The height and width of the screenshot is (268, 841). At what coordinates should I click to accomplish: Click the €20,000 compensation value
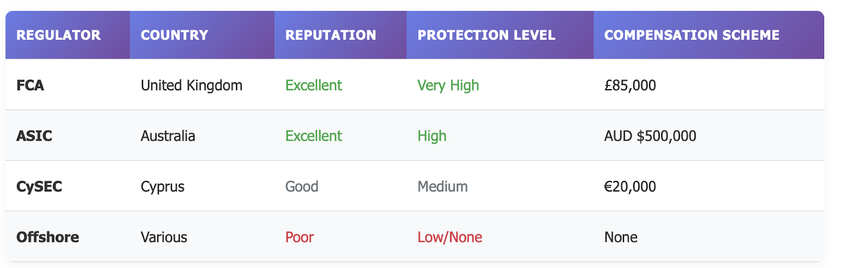pyautogui.click(x=630, y=187)
